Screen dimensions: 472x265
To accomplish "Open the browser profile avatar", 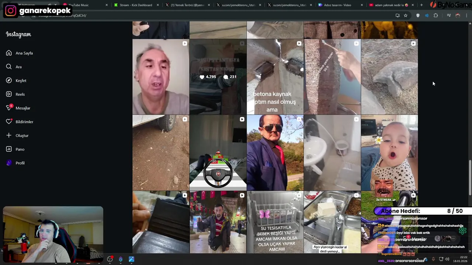I will 458,15.
